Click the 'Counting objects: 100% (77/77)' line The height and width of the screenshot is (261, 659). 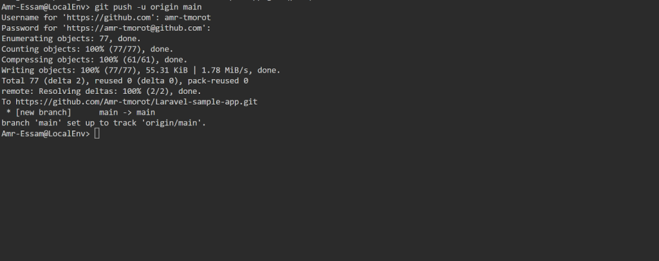click(x=87, y=49)
